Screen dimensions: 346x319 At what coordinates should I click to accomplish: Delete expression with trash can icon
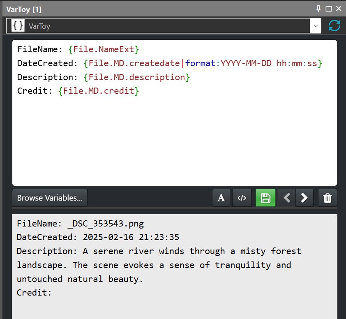coord(328,198)
